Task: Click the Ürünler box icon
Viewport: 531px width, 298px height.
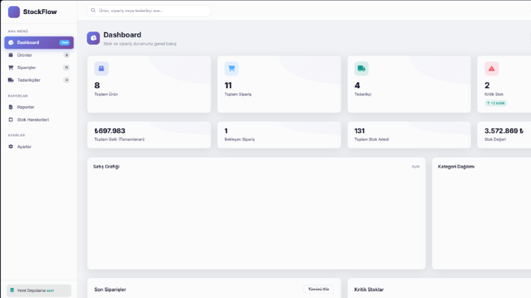Action: 11,55
